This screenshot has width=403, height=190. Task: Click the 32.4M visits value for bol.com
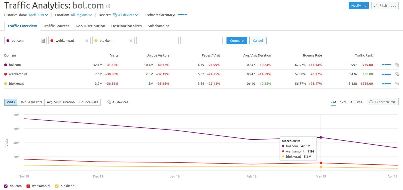tap(98, 65)
